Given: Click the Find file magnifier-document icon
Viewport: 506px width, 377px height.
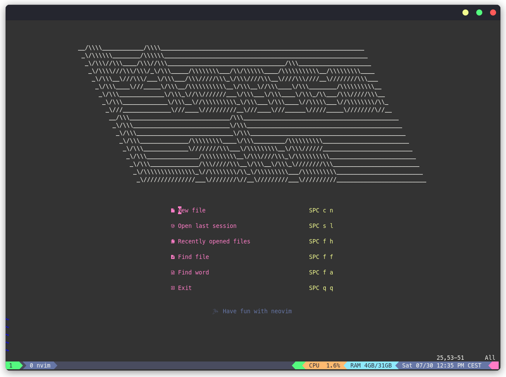Looking at the screenshot, I should 172,257.
